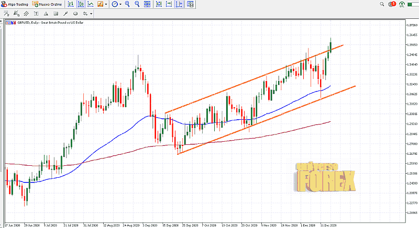Click the tile windows grid icon
Image resolution: width=419 pixels, height=228 pixels.
click(x=147, y=4)
